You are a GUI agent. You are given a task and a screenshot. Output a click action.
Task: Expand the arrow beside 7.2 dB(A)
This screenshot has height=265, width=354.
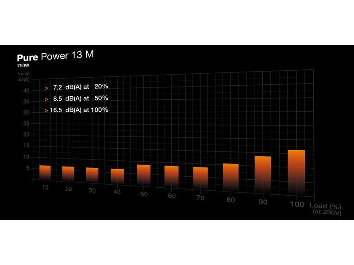[46, 88]
